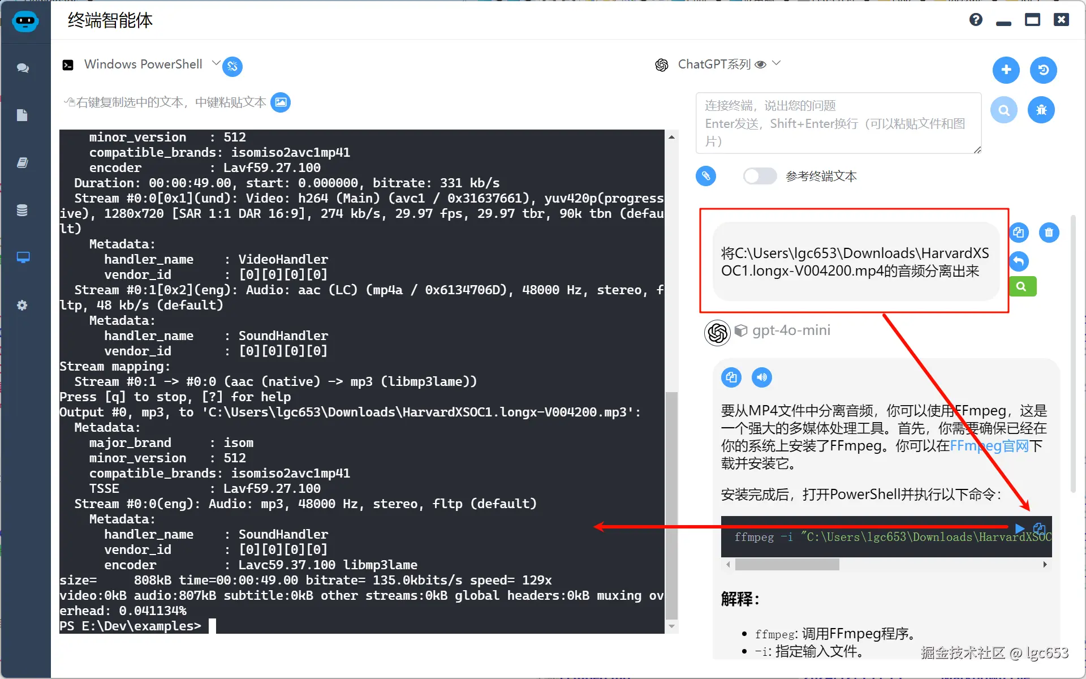Run the ffmpeg command play arrow
This screenshot has width=1086, height=679.
[x=1019, y=528]
